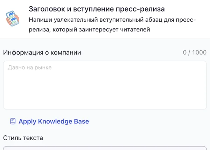Screen dimensions: 210x150
Task: Focus the Информация о компании text area
Action: [105, 85]
